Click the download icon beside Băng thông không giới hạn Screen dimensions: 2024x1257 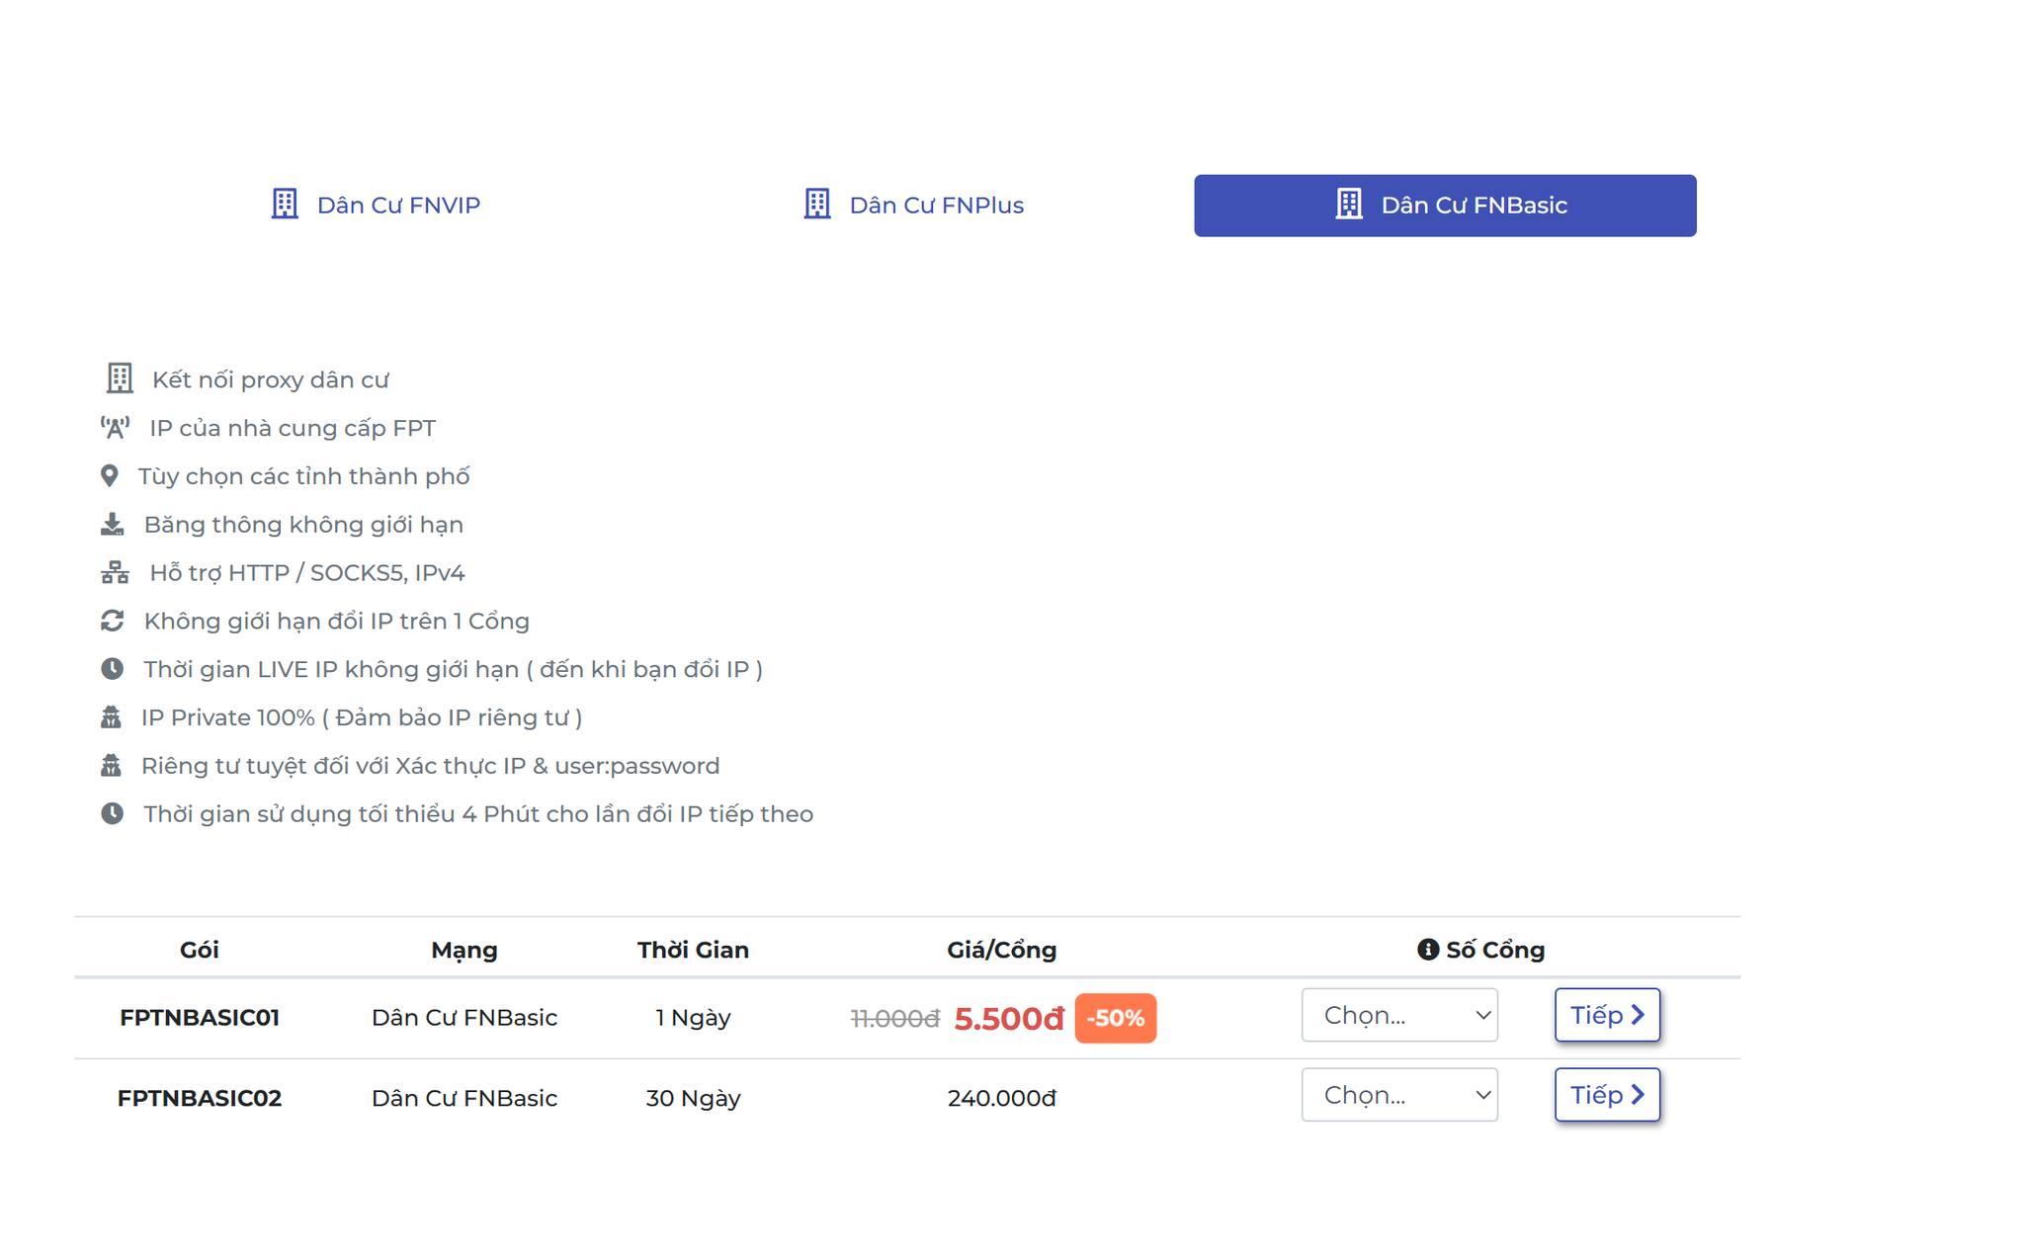pos(113,525)
